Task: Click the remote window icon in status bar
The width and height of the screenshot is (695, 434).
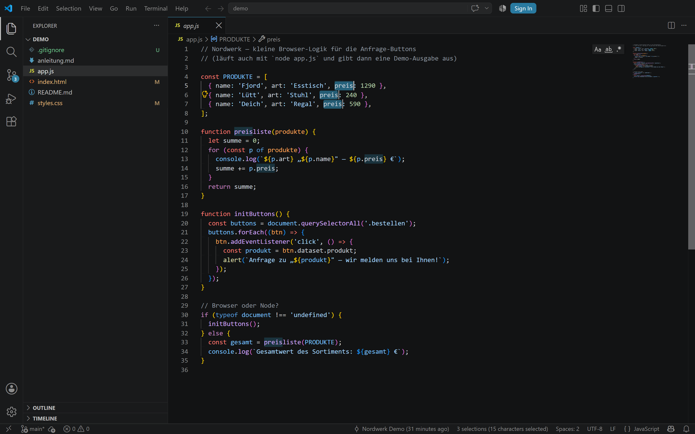Action: point(8,429)
